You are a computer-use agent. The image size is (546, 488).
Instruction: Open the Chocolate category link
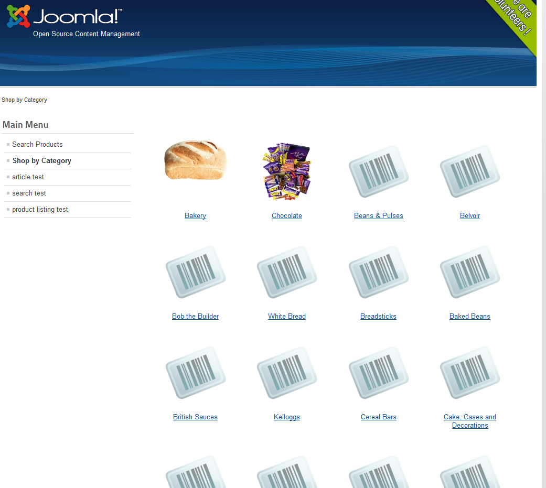point(287,216)
